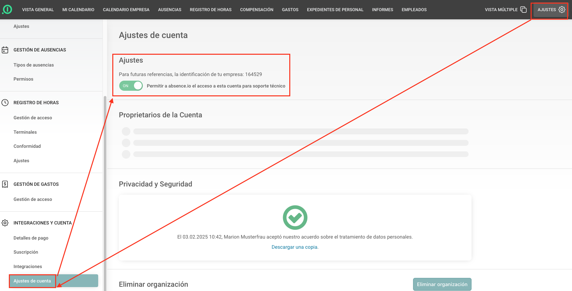The image size is (572, 291).
Task: Go to Expedientes de Personal tab
Action: [x=335, y=10]
